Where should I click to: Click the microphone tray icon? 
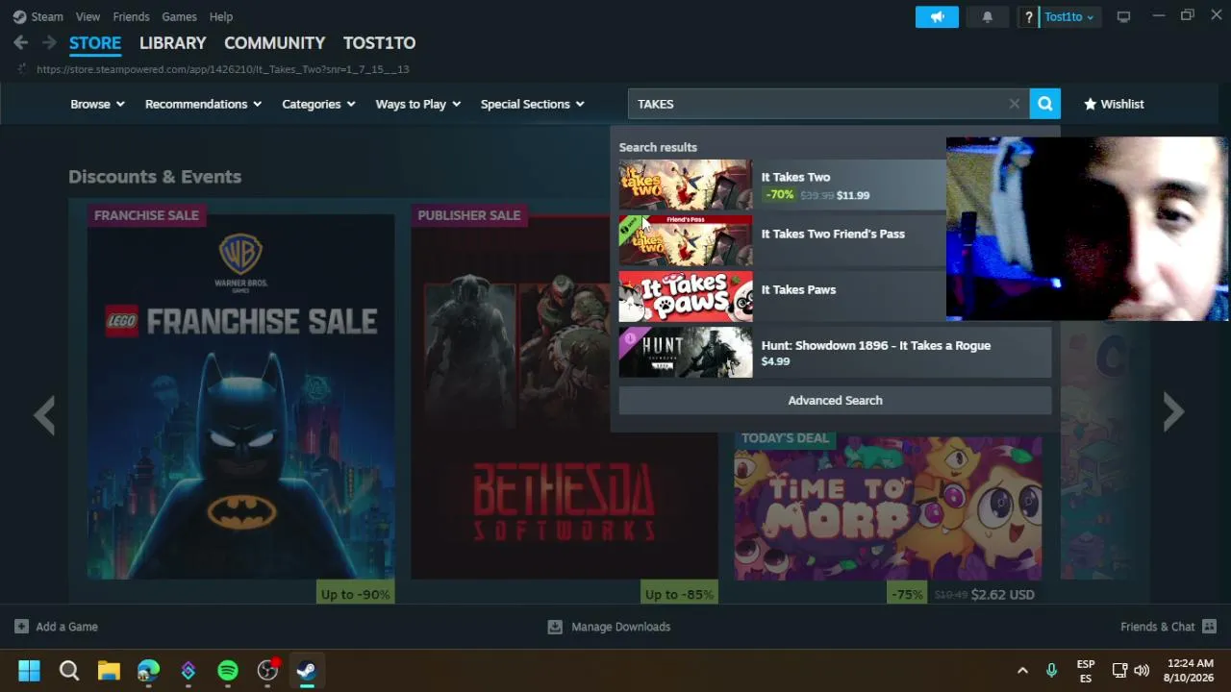[1051, 671]
